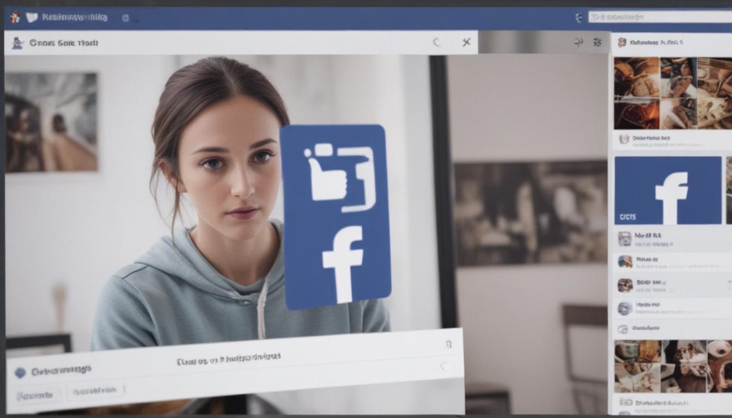Click the icon in the row under the bottom collage
This screenshot has width=732, height=418.
pyautogui.click(x=626, y=402)
